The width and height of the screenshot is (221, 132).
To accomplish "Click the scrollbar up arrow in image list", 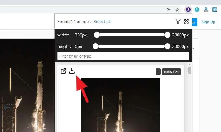I will point(190,65).
